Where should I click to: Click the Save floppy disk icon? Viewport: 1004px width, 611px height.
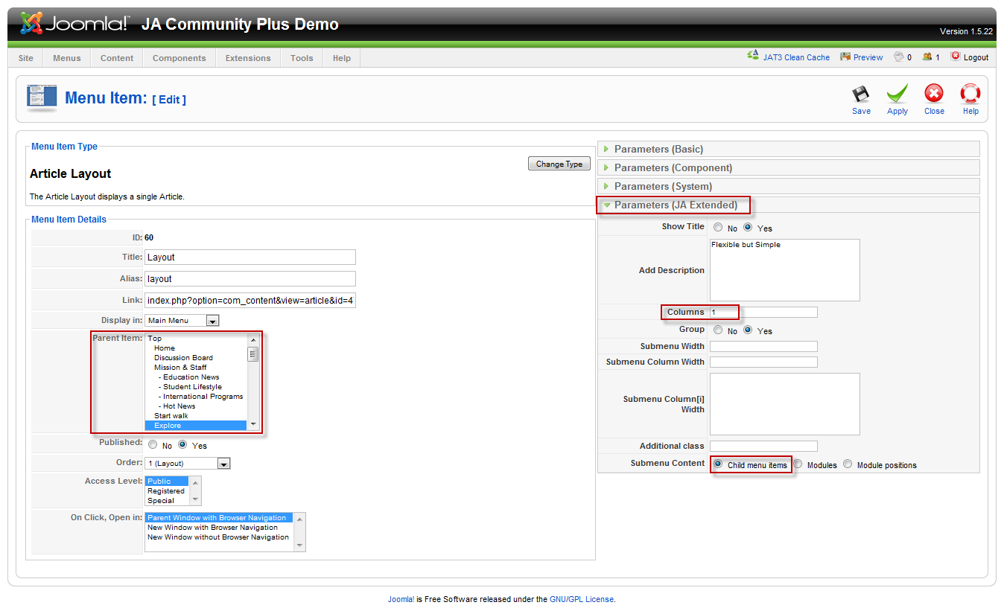861,95
